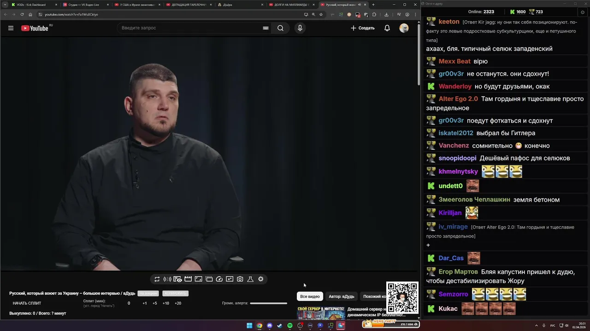
Task: Click username Wanderloy in chat
Action: (x=455, y=86)
